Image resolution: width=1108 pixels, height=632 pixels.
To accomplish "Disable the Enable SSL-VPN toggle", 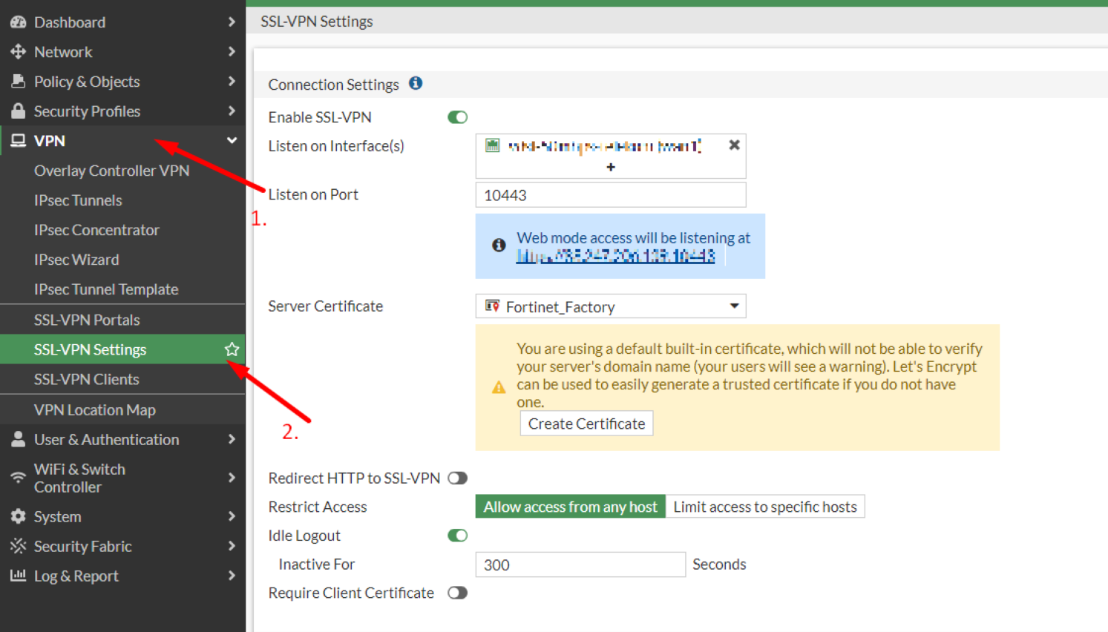I will tap(457, 117).
